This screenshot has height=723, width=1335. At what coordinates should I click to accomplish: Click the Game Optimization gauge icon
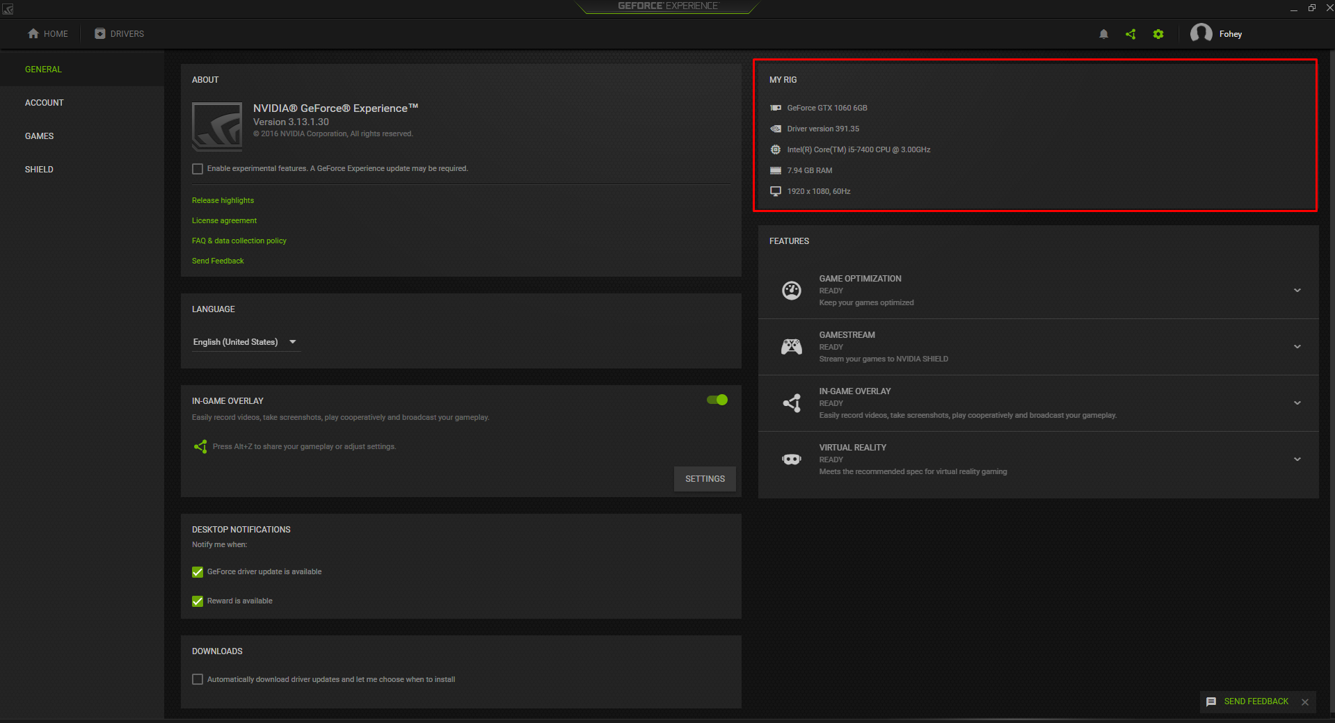coord(792,291)
